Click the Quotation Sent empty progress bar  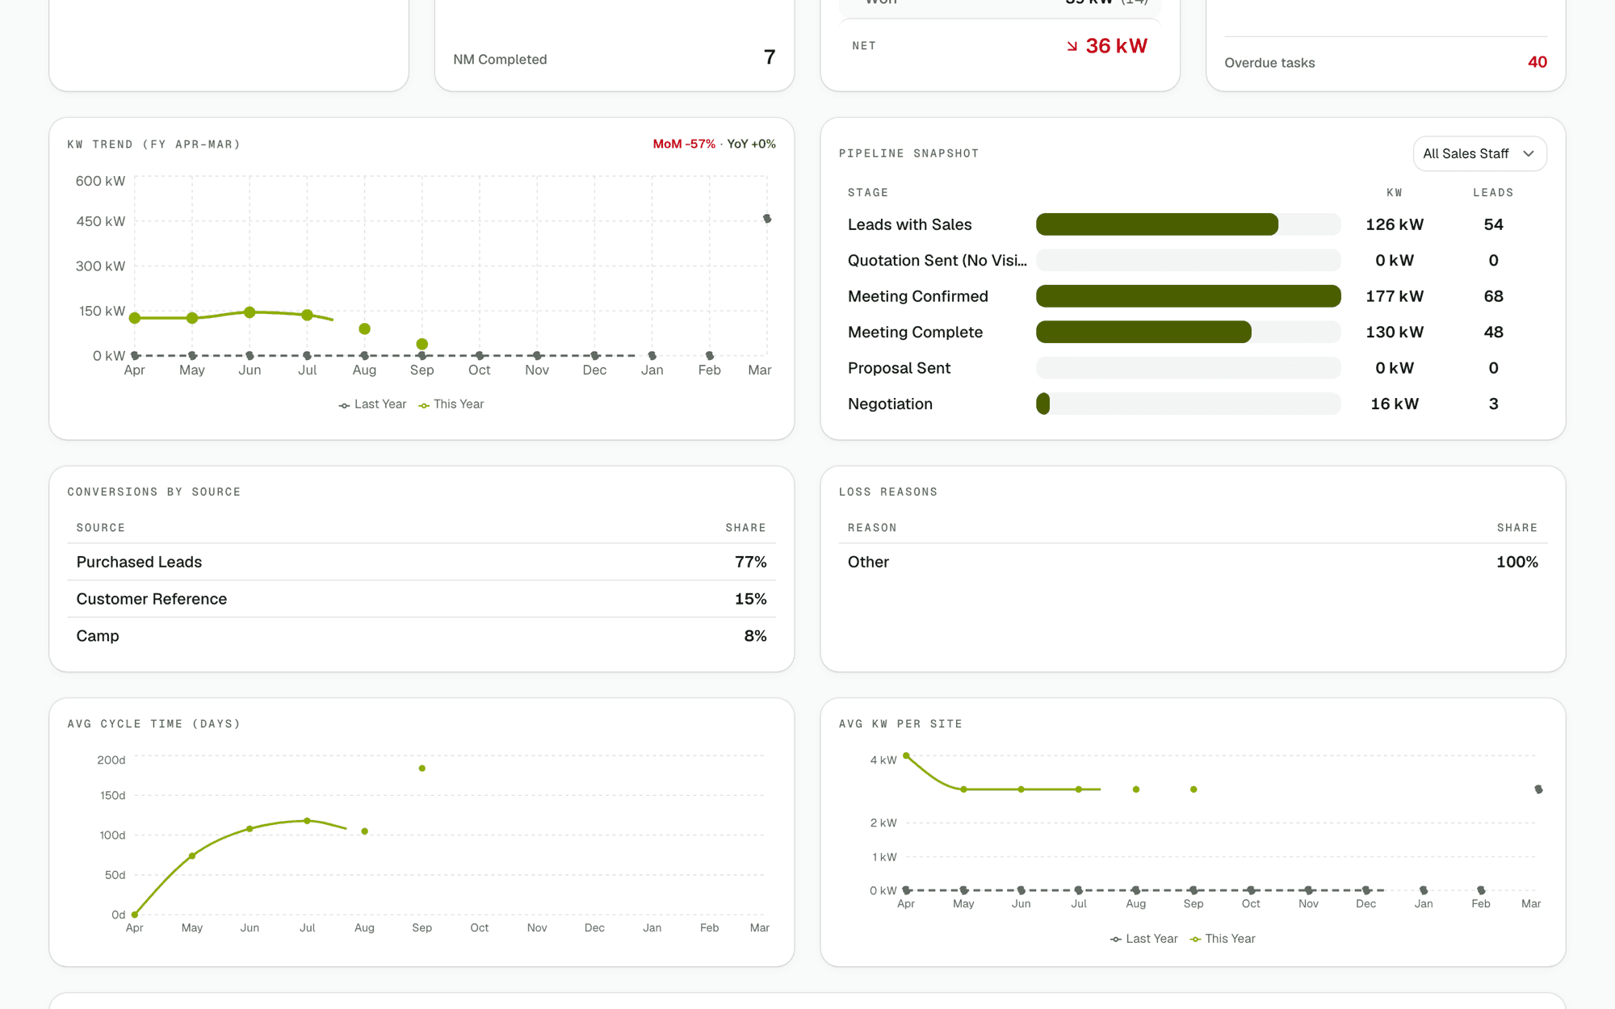tap(1188, 260)
